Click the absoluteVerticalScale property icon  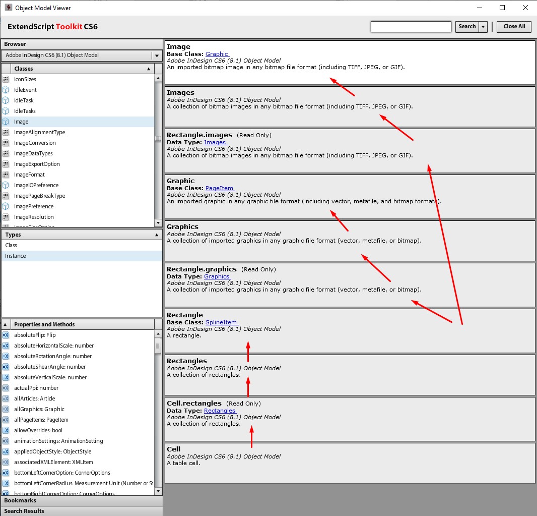pyautogui.click(x=6, y=377)
